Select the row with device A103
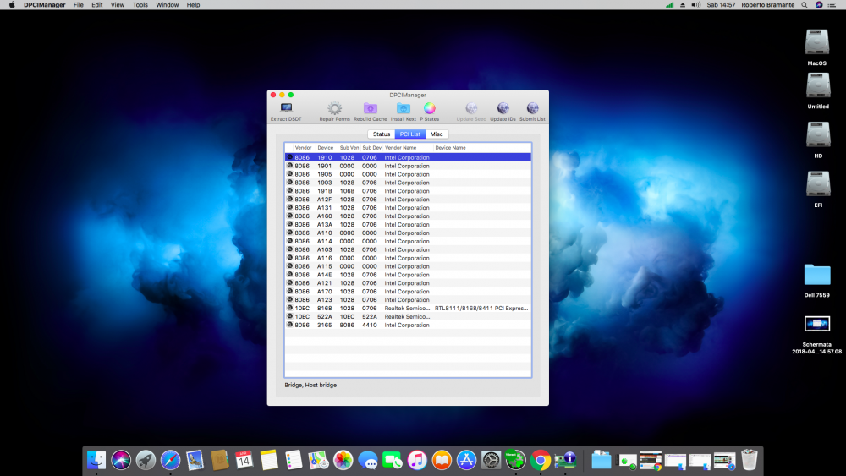The image size is (846, 476). 408,249
